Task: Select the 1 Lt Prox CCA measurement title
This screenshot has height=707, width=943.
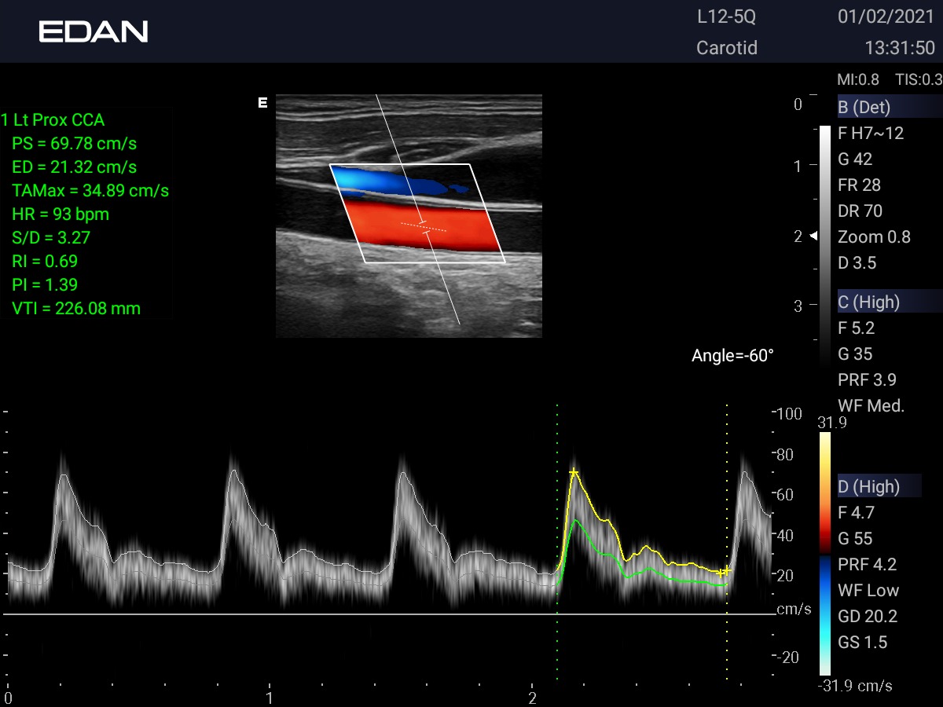Action: click(53, 120)
